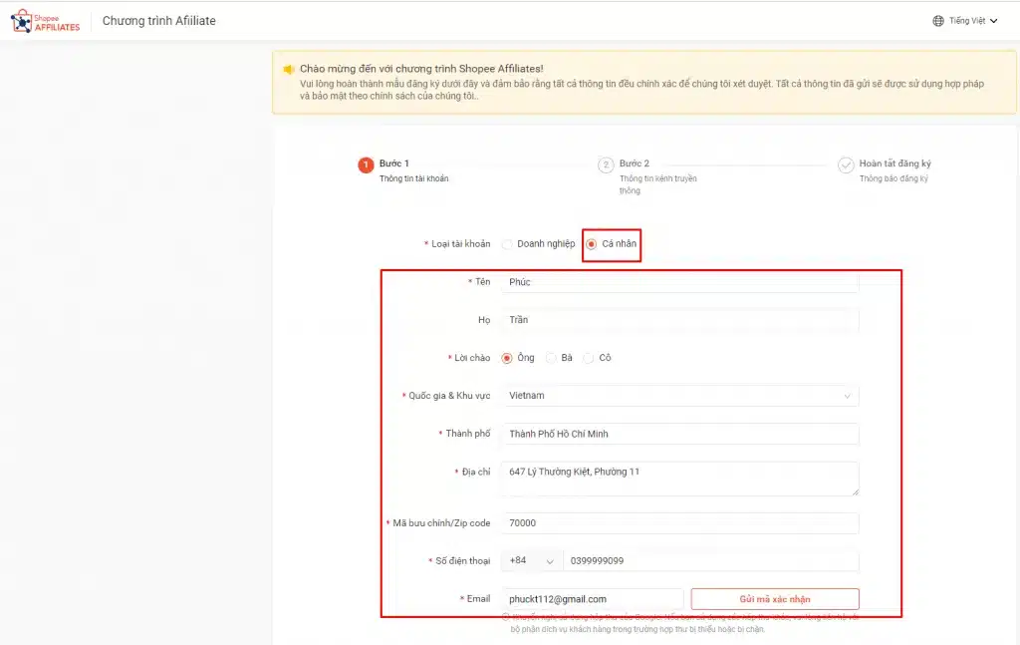Choose the Cô salutation option
The height and width of the screenshot is (645, 1020).
coord(589,358)
